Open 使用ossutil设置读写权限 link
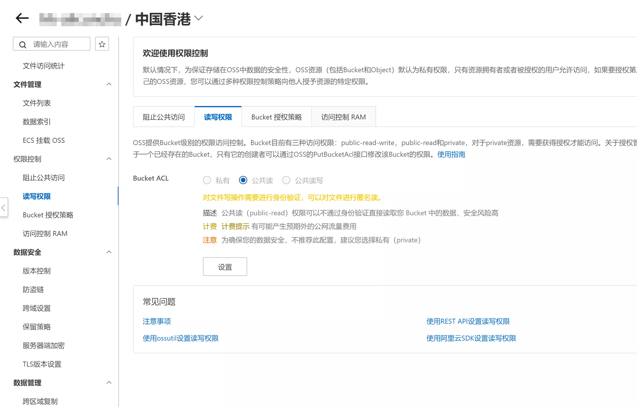 point(180,338)
